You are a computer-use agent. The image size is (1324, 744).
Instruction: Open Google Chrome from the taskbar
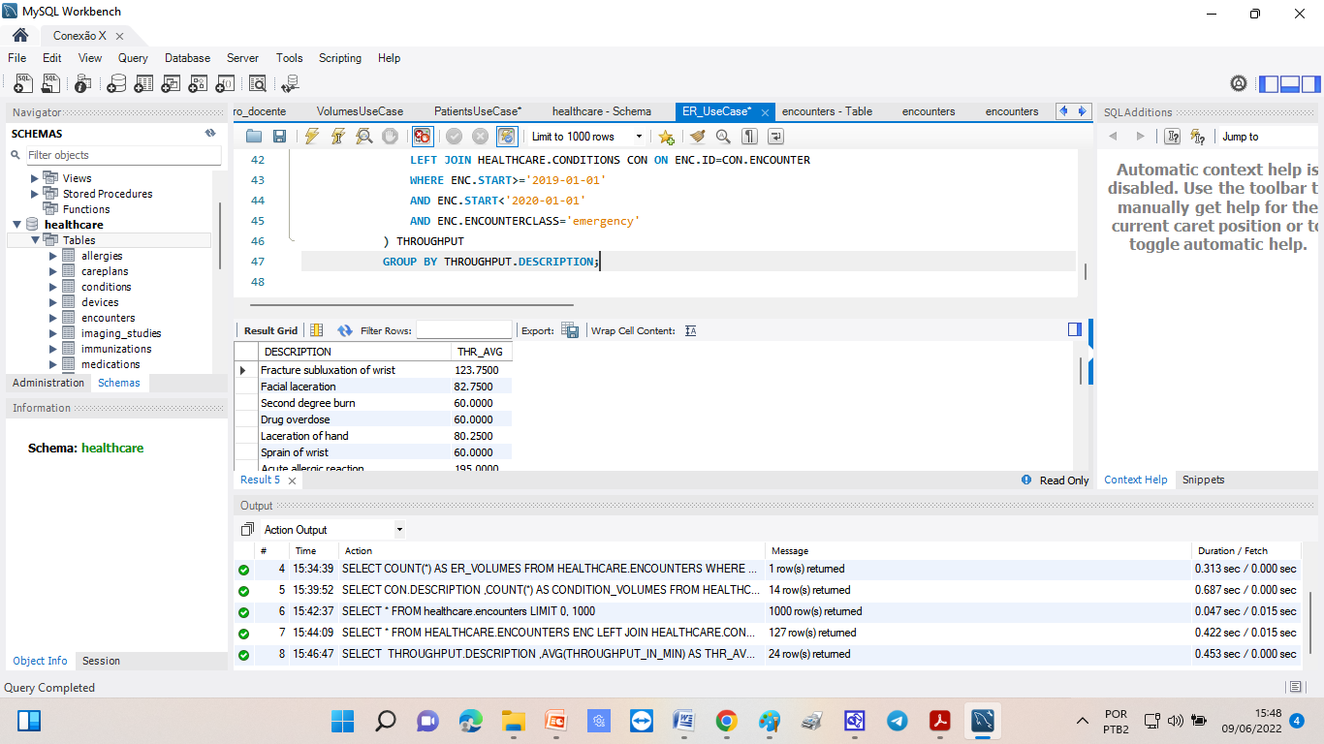(726, 721)
